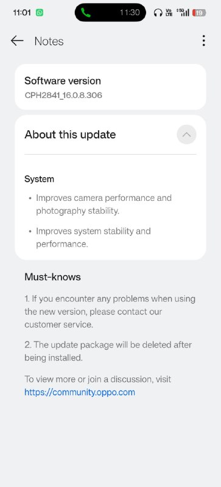221x487 pixels.
Task: Tap the battery indicator icon
Action: 199,13
